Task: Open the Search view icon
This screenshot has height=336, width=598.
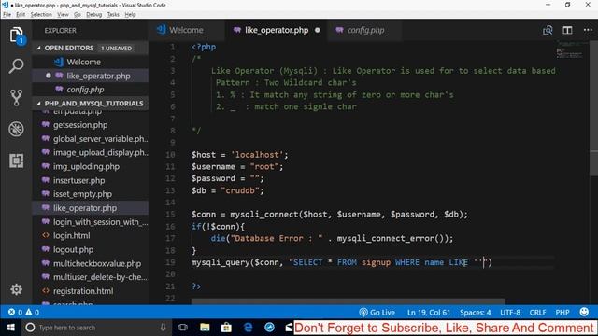Action: [x=16, y=66]
